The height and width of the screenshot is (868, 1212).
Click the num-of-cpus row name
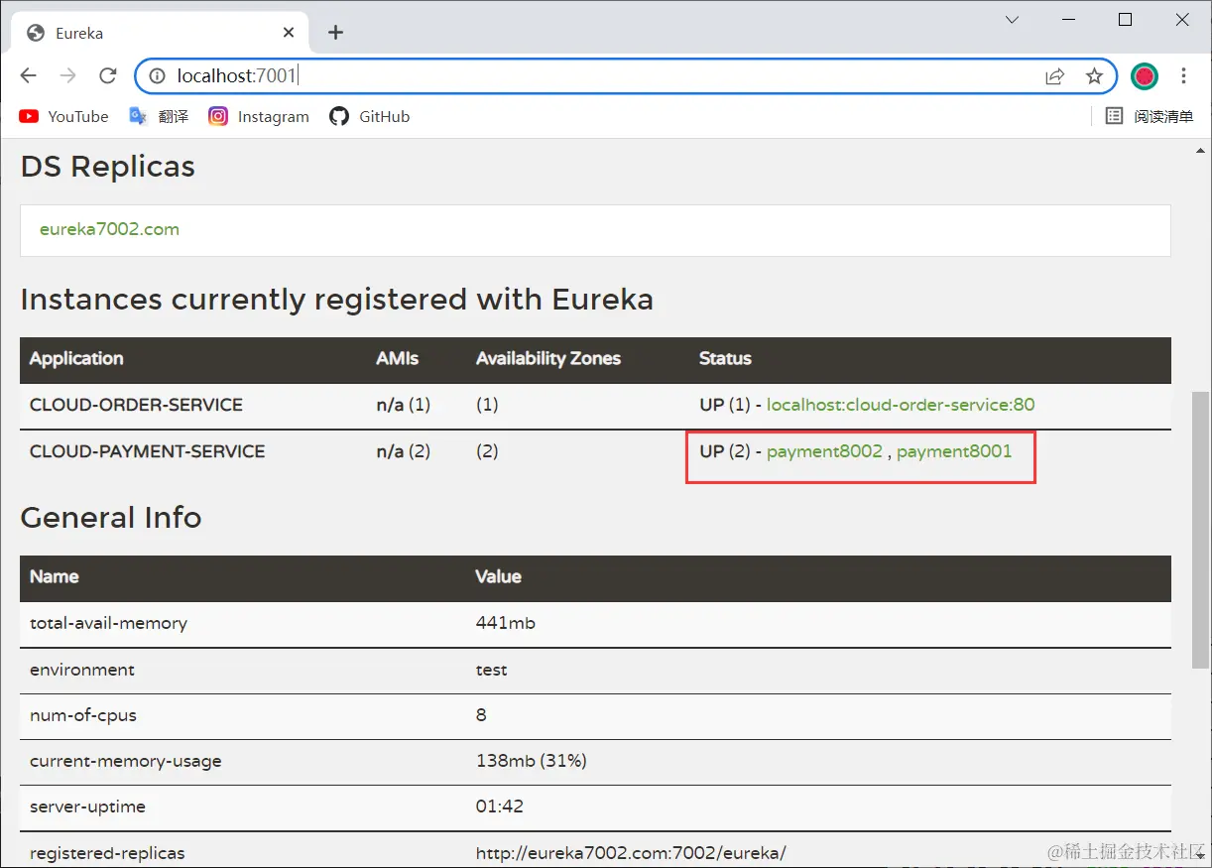83,715
